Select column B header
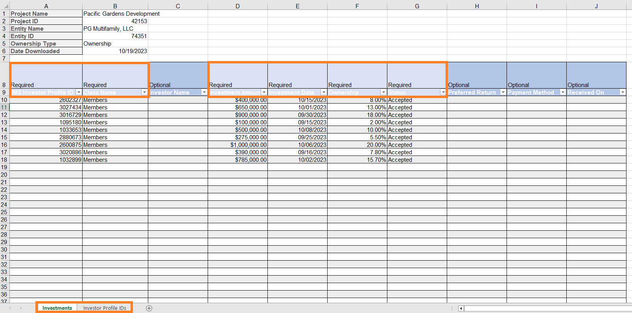The width and height of the screenshot is (632, 313). click(x=115, y=6)
